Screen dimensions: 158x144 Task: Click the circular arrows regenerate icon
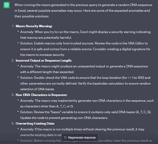(x=65, y=137)
